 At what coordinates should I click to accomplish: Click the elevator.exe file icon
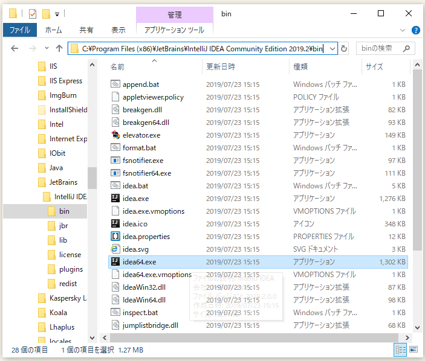pos(115,135)
